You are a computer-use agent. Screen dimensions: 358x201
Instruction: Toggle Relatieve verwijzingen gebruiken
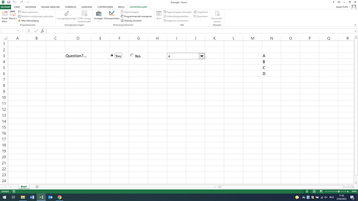[x=36, y=16]
